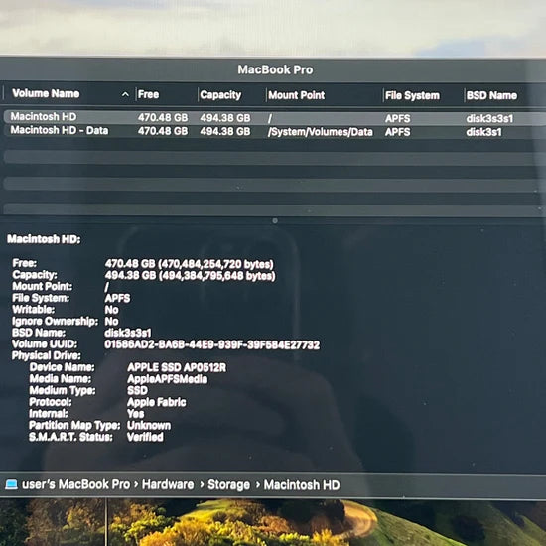Click Partition Map Type Unknown value
Viewport: 546px width, 546px height.
click(x=149, y=425)
